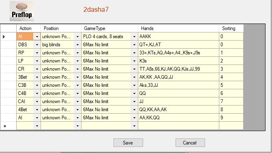Expand Position dropdown for big blinds row
The height and width of the screenshot is (153, 272).
click(x=77, y=45)
